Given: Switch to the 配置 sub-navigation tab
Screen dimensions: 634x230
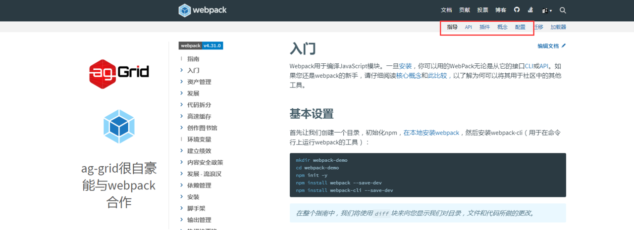Looking at the screenshot, I should 520,27.
